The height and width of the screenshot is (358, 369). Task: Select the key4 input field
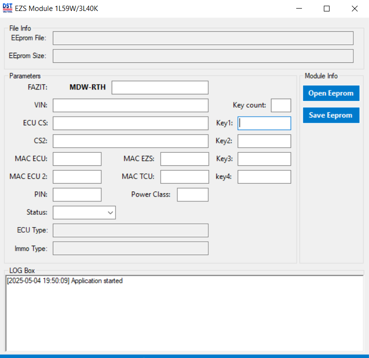264,177
